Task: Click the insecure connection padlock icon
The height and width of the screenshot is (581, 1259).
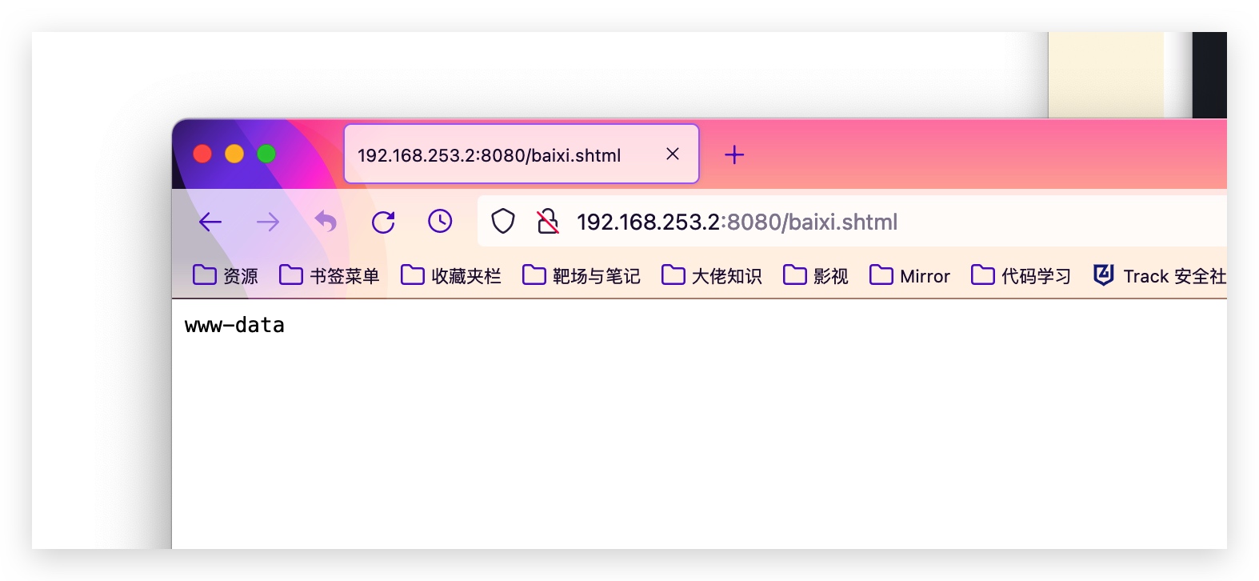Action: pos(547,222)
